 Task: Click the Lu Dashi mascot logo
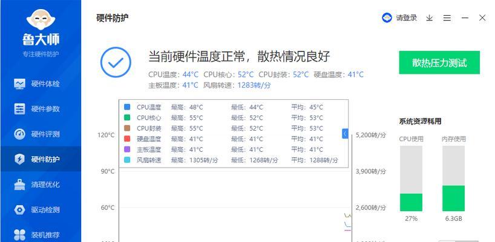tap(41, 19)
